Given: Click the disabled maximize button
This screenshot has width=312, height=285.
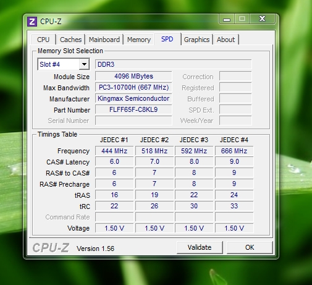Looking at the screenshot, I should (x=242, y=19).
